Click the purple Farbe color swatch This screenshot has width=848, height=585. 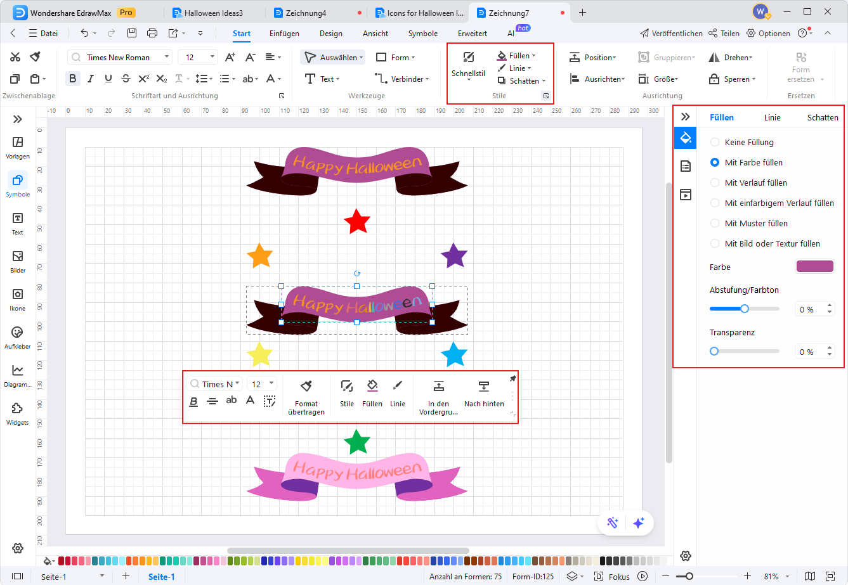(814, 267)
